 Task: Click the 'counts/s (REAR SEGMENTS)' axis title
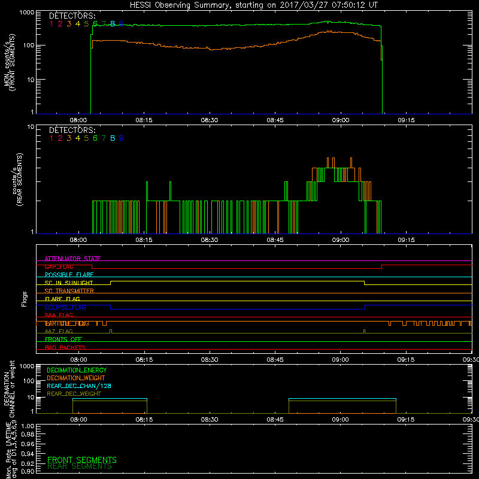[17, 179]
